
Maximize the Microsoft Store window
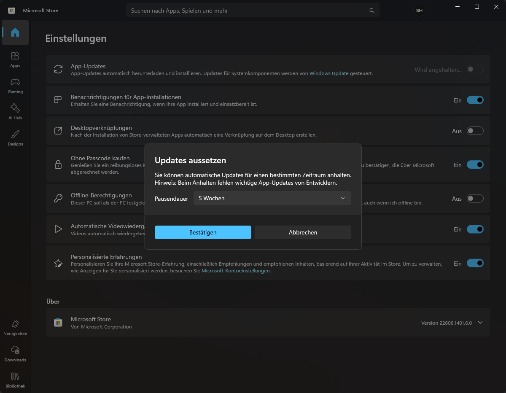(x=476, y=7)
